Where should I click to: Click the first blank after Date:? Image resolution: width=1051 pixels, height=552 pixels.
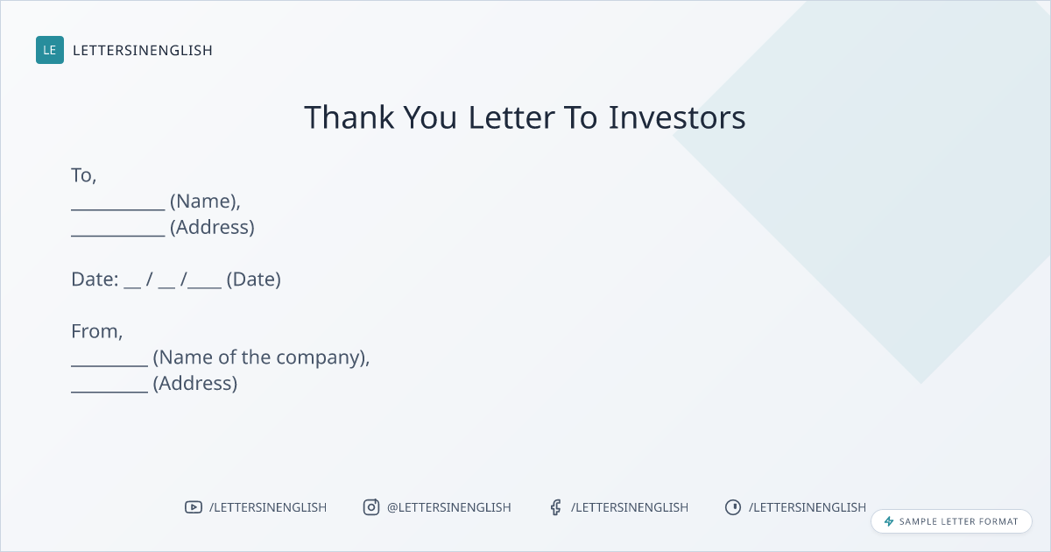coord(132,285)
